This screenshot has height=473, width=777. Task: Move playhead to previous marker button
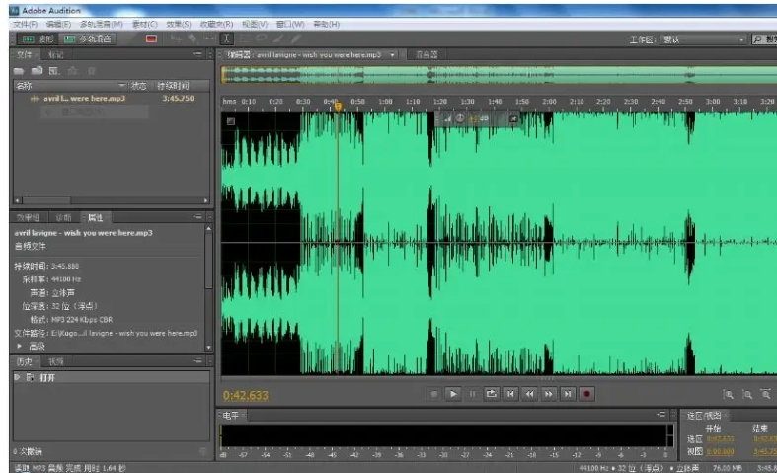click(510, 394)
